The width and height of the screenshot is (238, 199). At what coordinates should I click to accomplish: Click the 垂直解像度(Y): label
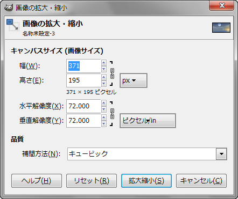pyautogui.click(x=41, y=121)
